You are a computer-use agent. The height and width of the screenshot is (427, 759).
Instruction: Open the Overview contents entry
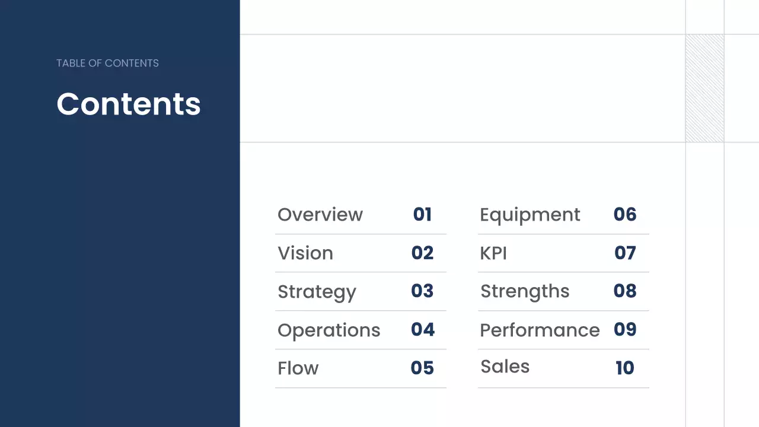point(320,215)
